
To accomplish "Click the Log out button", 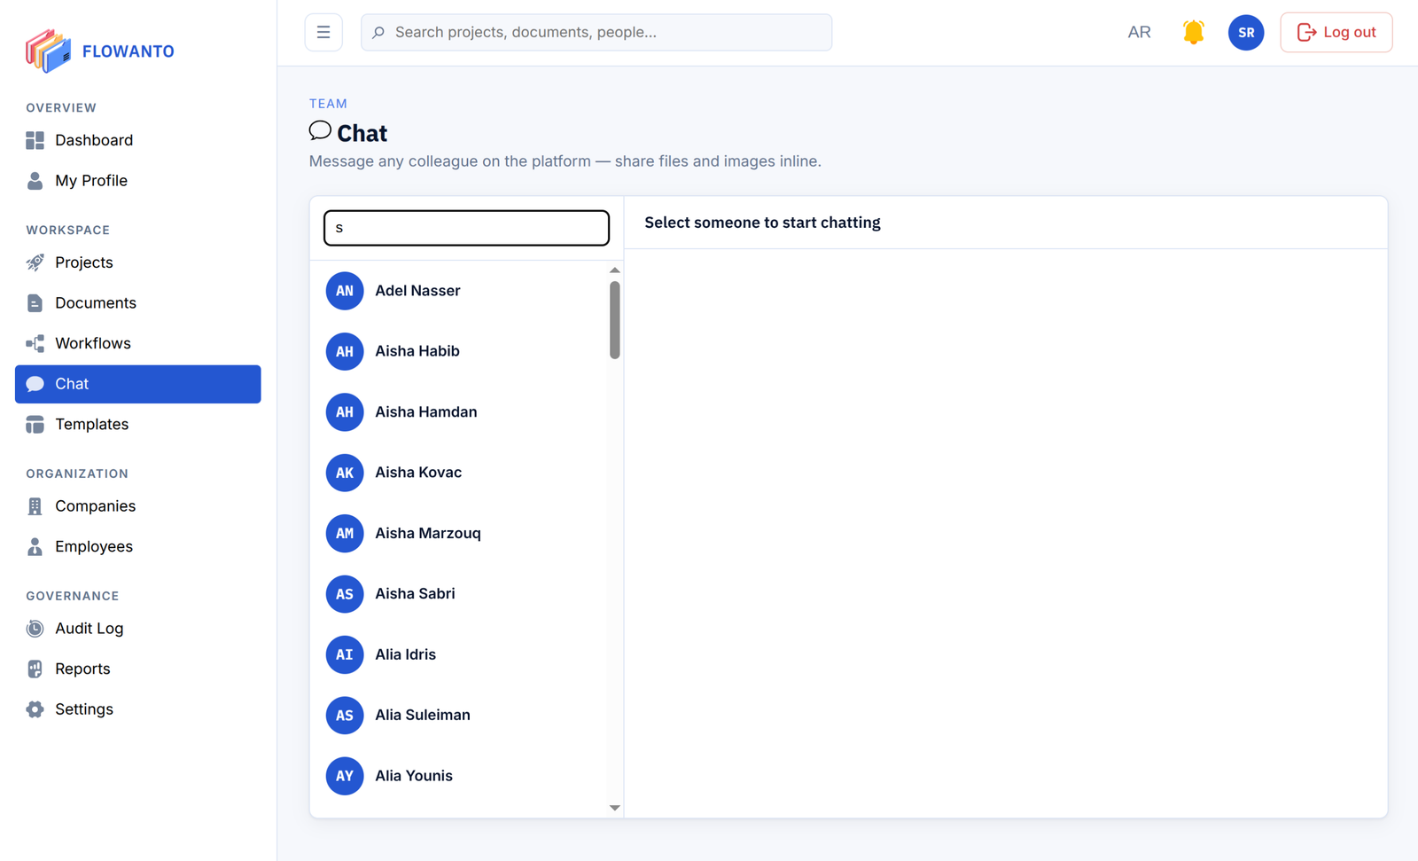I will tap(1336, 33).
